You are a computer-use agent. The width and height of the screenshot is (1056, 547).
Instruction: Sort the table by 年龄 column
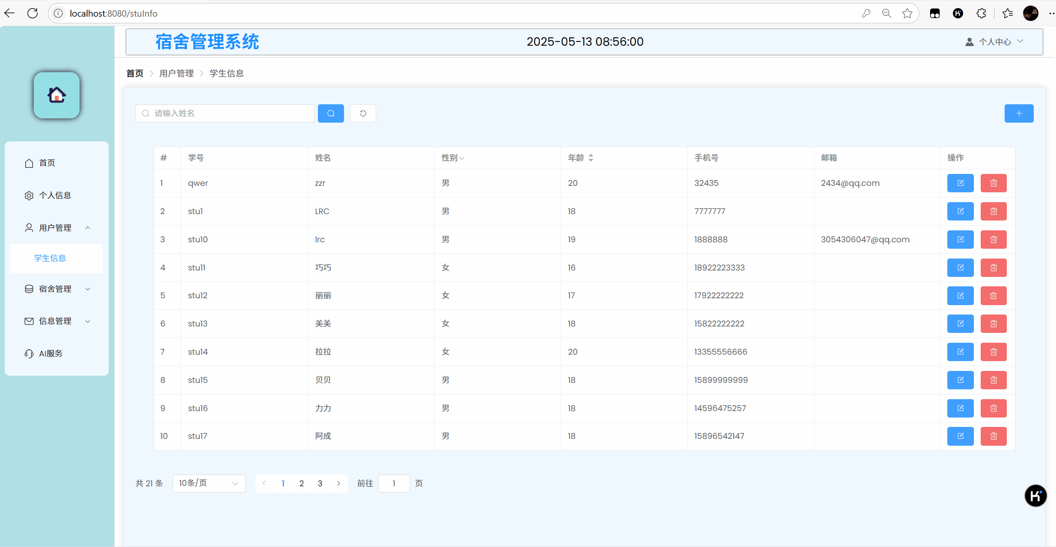[590, 158]
